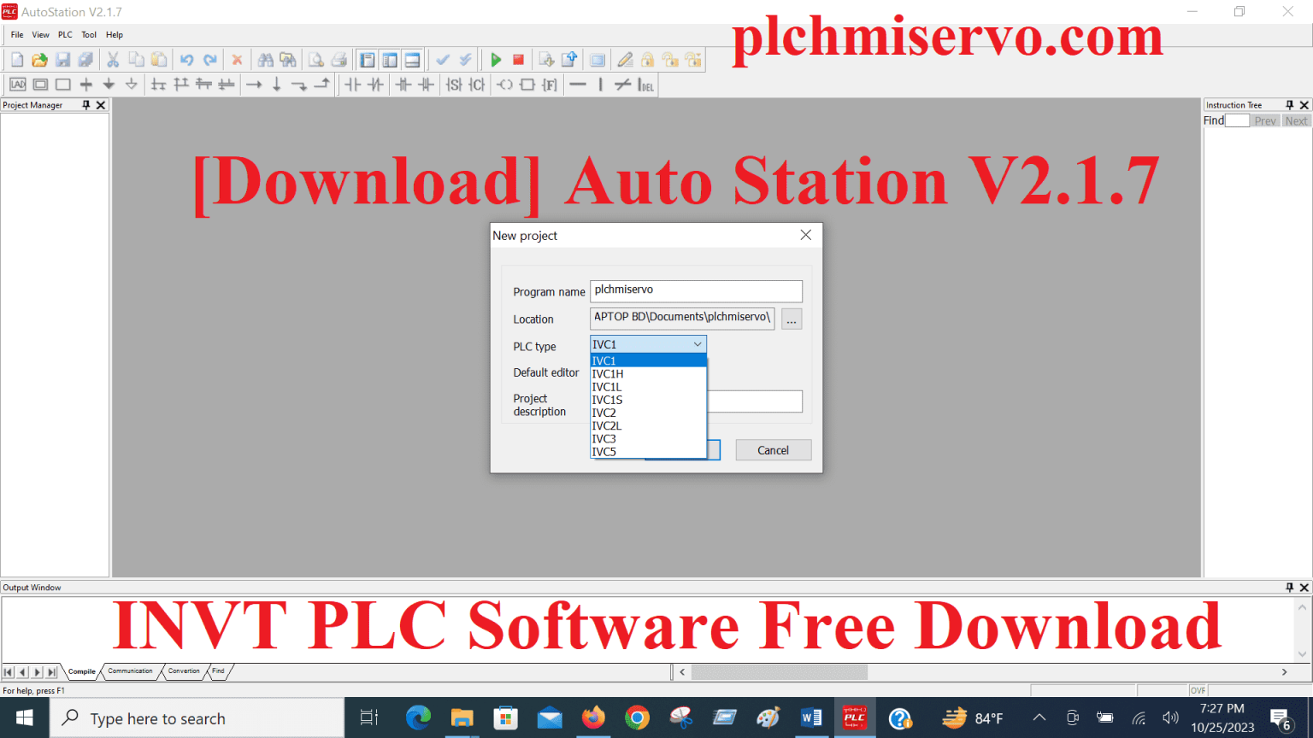Compile the current program
The width and height of the screenshot is (1313, 738).
443,59
